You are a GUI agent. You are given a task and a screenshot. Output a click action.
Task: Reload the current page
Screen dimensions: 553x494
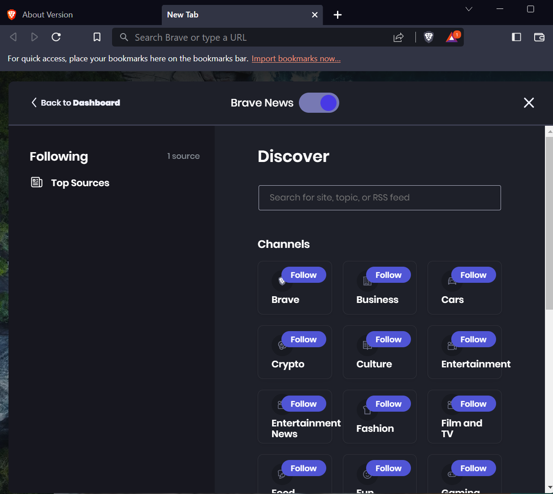pos(56,37)
